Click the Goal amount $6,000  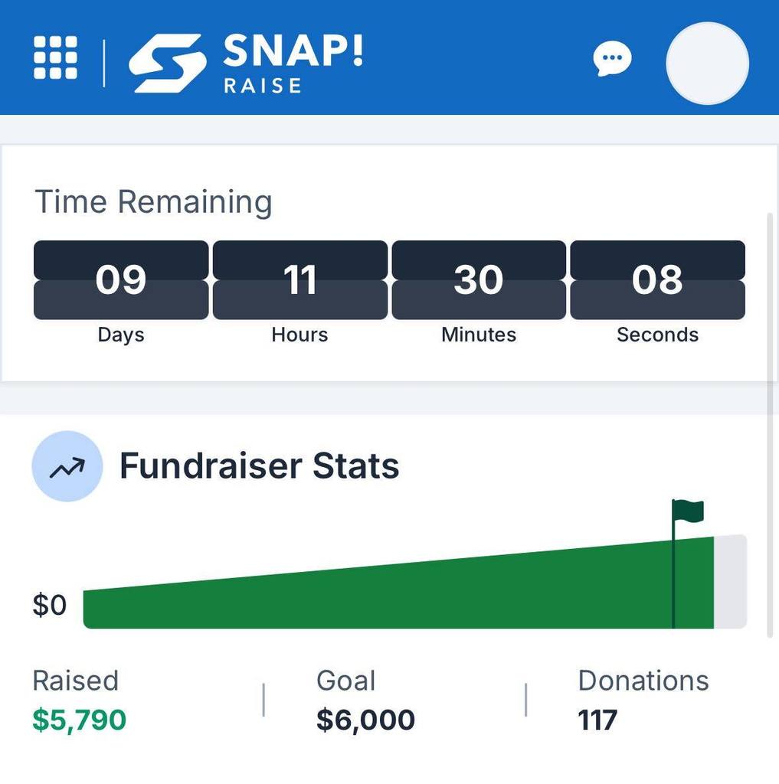(365, 720)
